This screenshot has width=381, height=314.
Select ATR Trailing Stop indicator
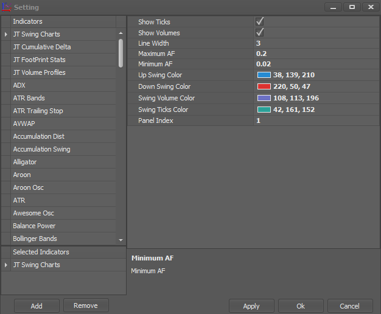pyautogui.click(x=63, y=111)
